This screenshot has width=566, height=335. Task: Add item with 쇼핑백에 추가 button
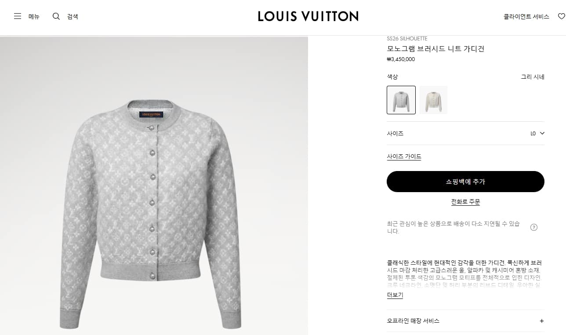[x=465, y=182]
